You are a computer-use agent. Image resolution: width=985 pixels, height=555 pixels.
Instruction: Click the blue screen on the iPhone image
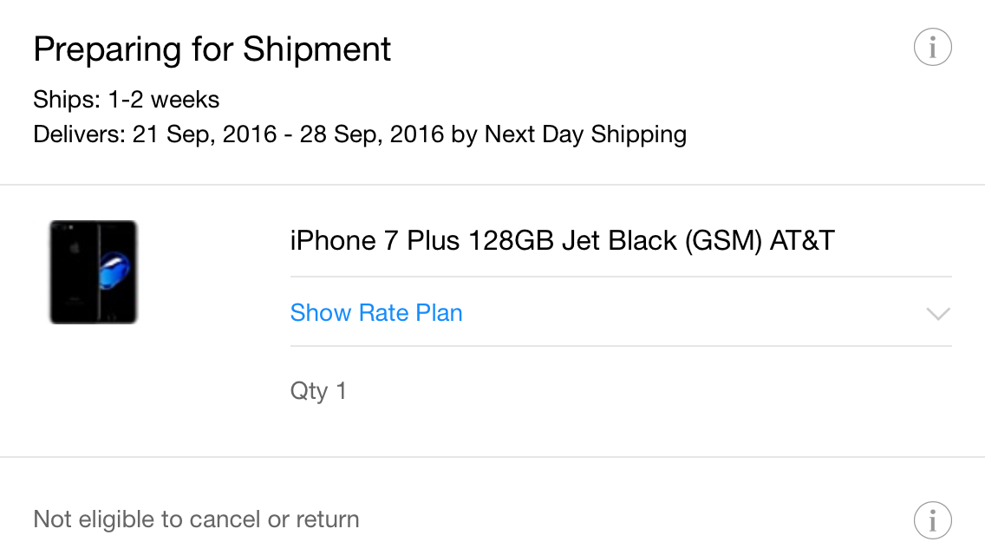114,271
